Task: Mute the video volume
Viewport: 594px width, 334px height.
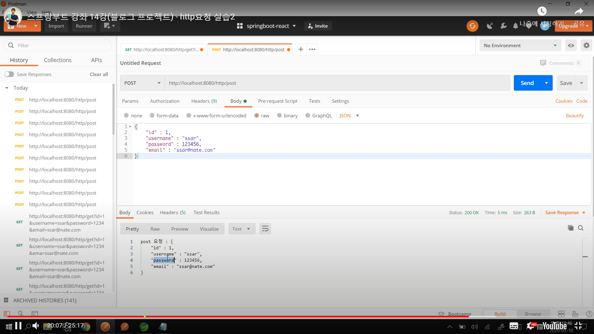Action: pyautogui.click(x=36, y=326)
